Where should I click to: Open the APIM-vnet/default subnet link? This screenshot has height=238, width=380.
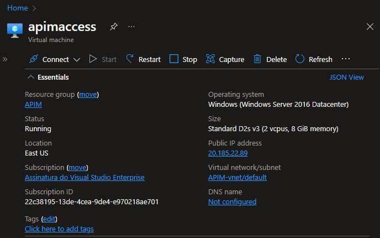pyautogui.click(x=237, y=178)
